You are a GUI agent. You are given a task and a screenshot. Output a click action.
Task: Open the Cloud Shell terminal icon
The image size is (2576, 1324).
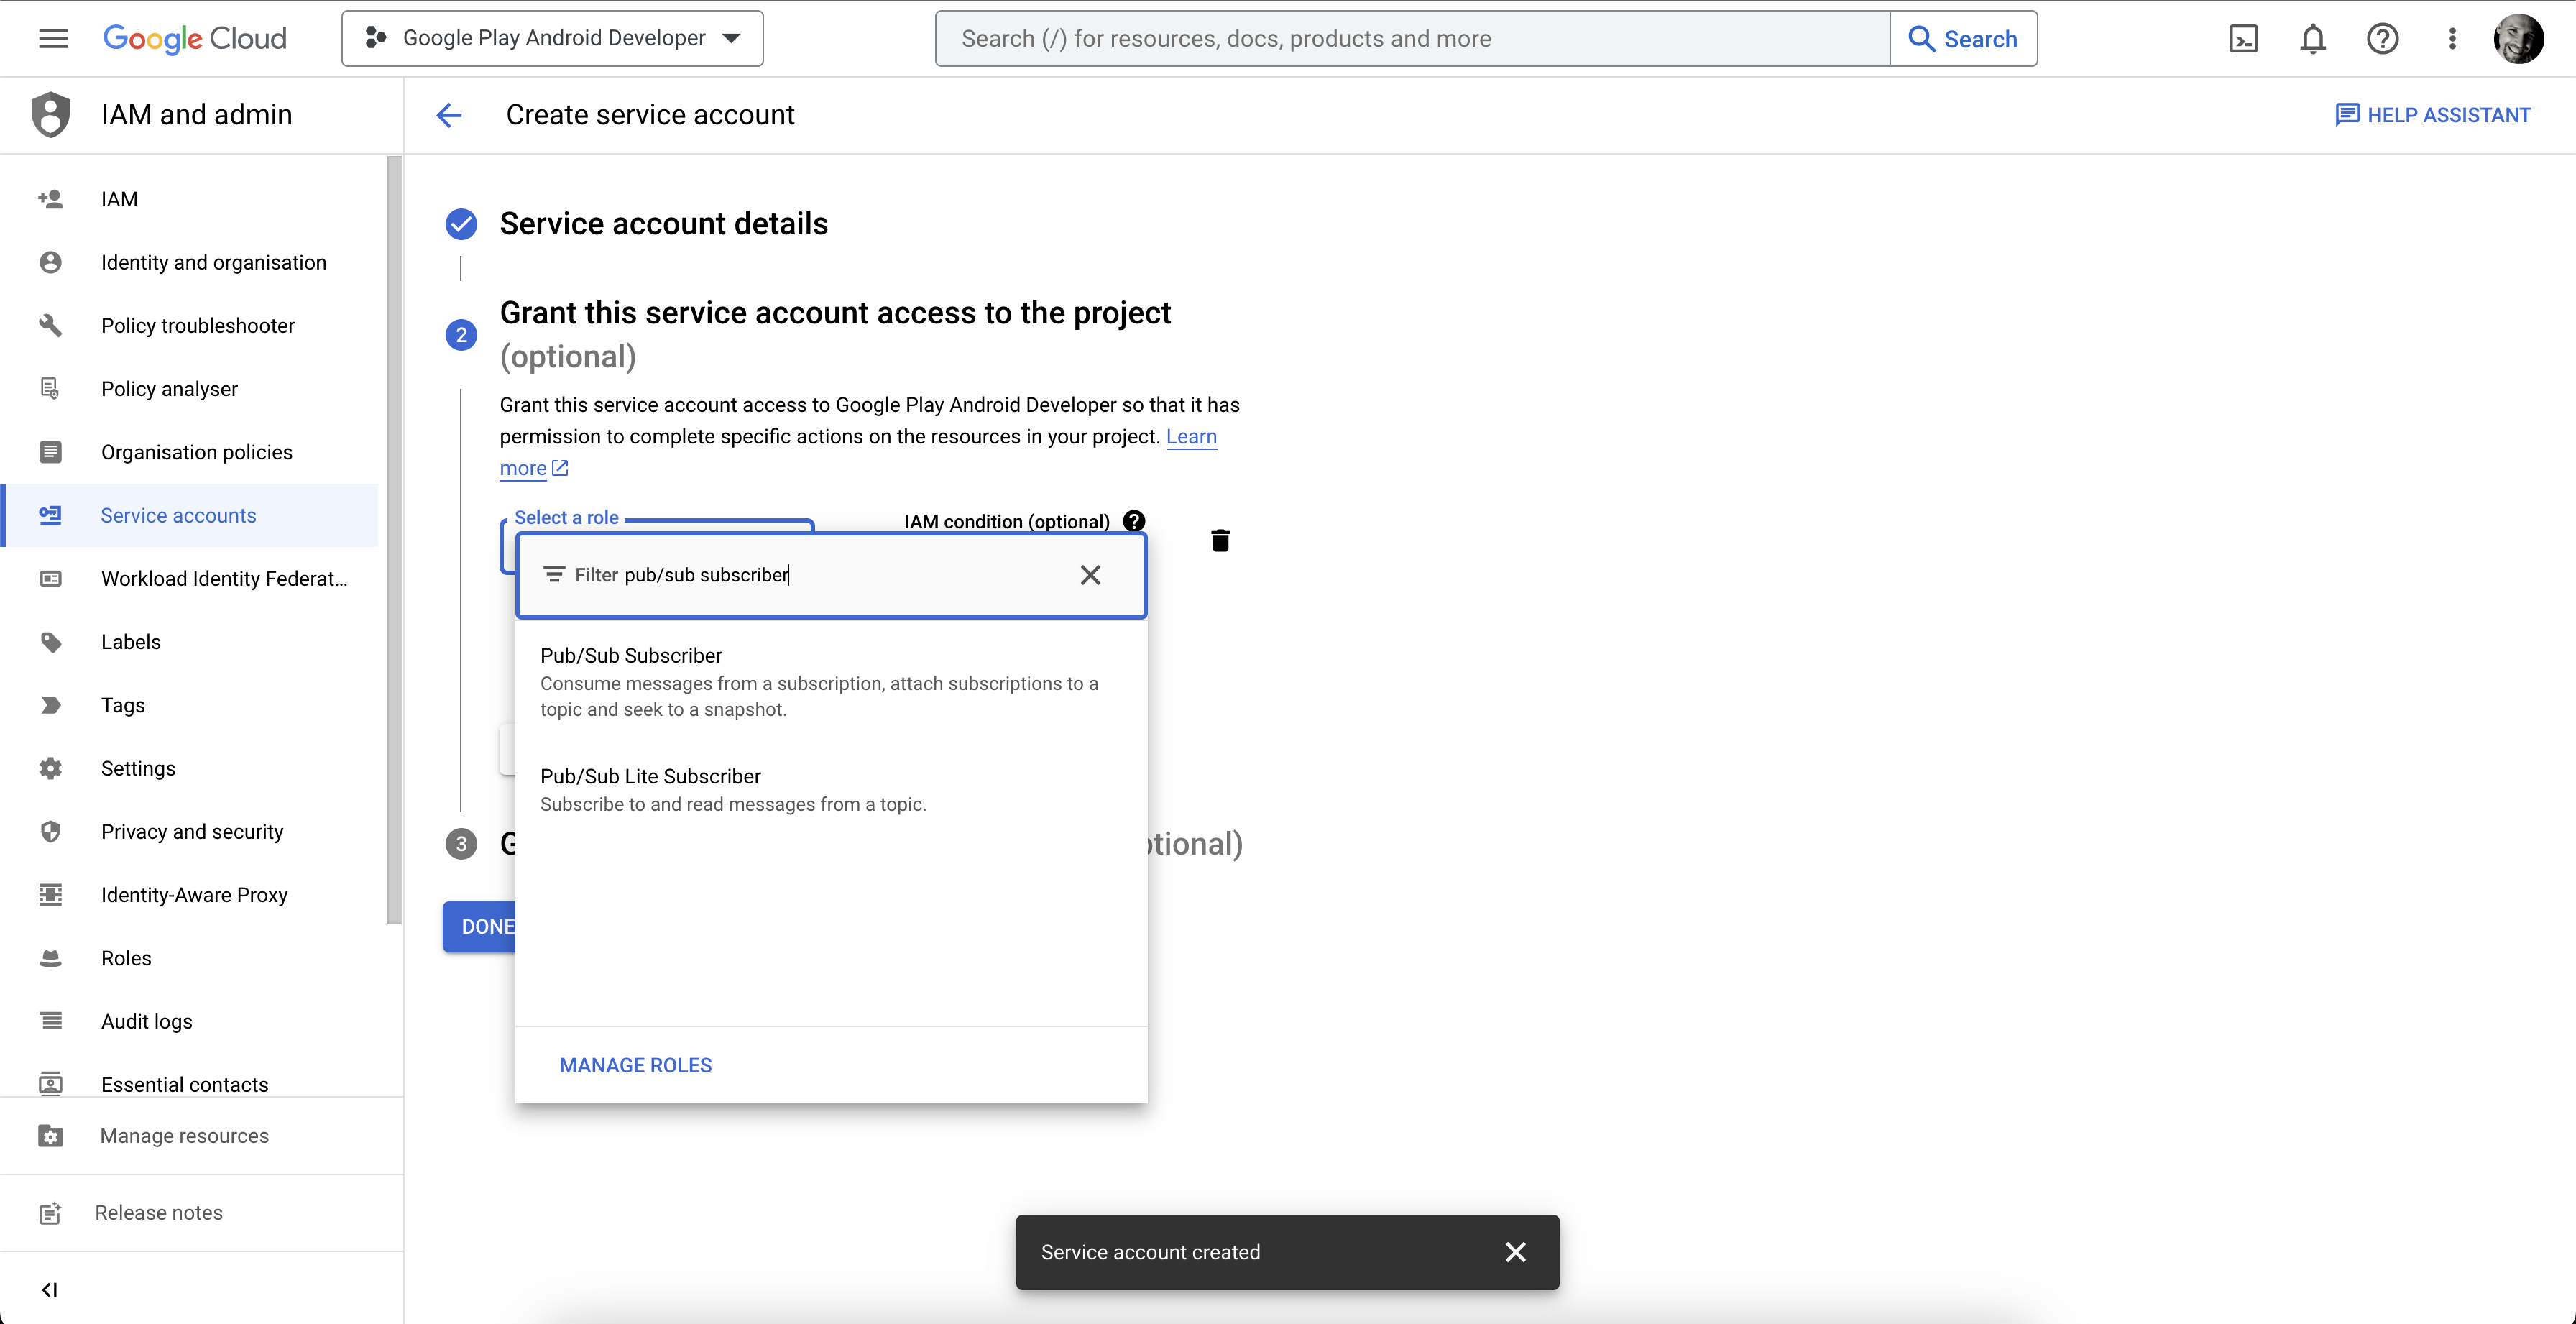[2243, 39]
